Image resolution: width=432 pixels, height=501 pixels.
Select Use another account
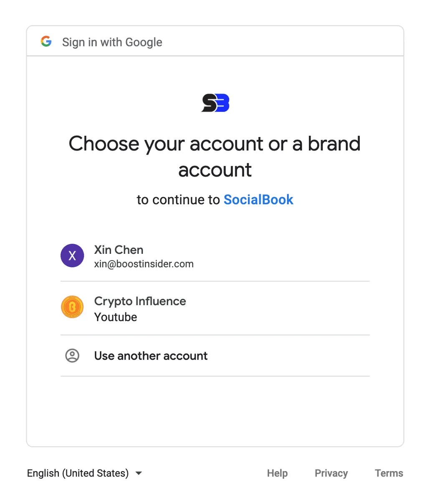pyautogui.click(x=151, y=356)
